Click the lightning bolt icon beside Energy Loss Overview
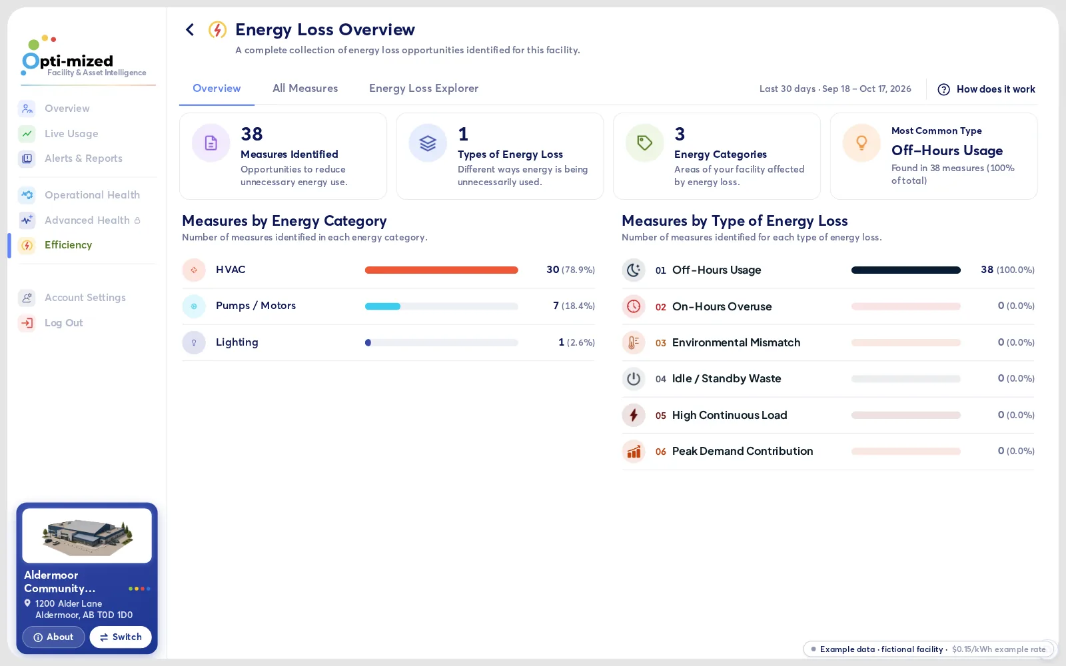 (x=217, y=29)
